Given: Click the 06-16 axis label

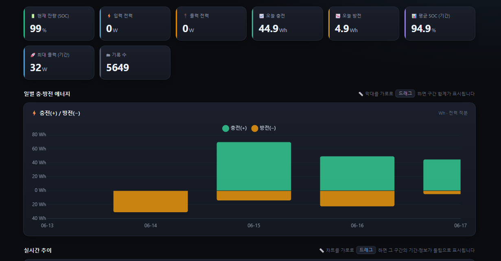Looking at the screenshot, I should (357, 226).
